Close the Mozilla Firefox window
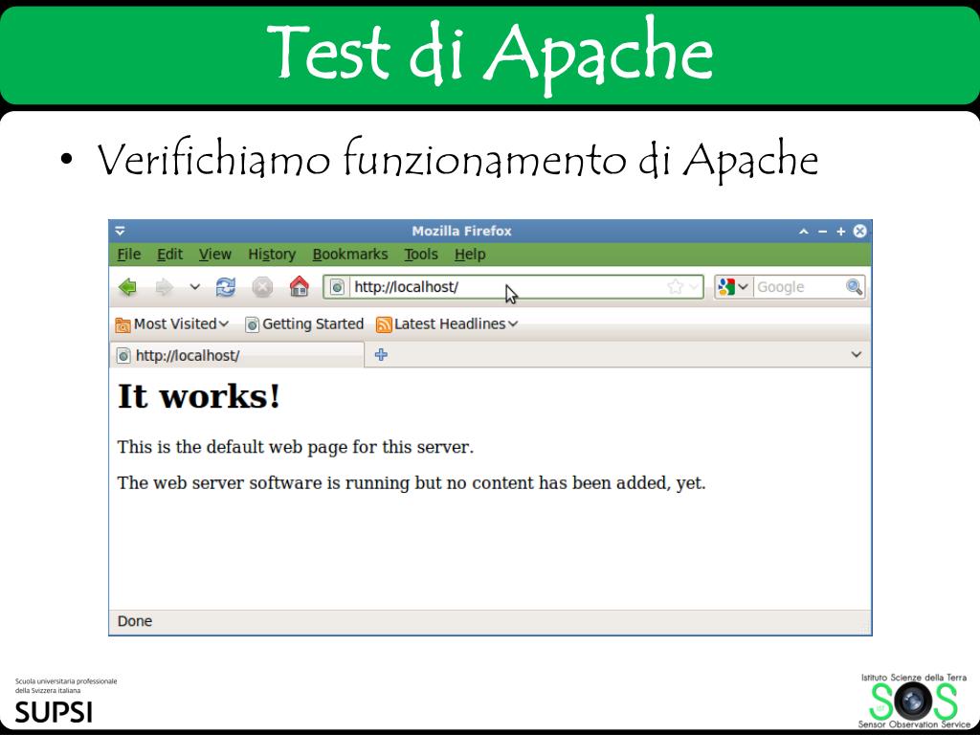 (x=860, y=232)
